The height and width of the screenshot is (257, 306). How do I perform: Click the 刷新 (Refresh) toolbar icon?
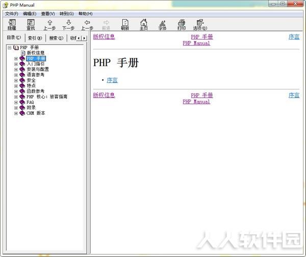pyautogui.click(x=125, y=24)
